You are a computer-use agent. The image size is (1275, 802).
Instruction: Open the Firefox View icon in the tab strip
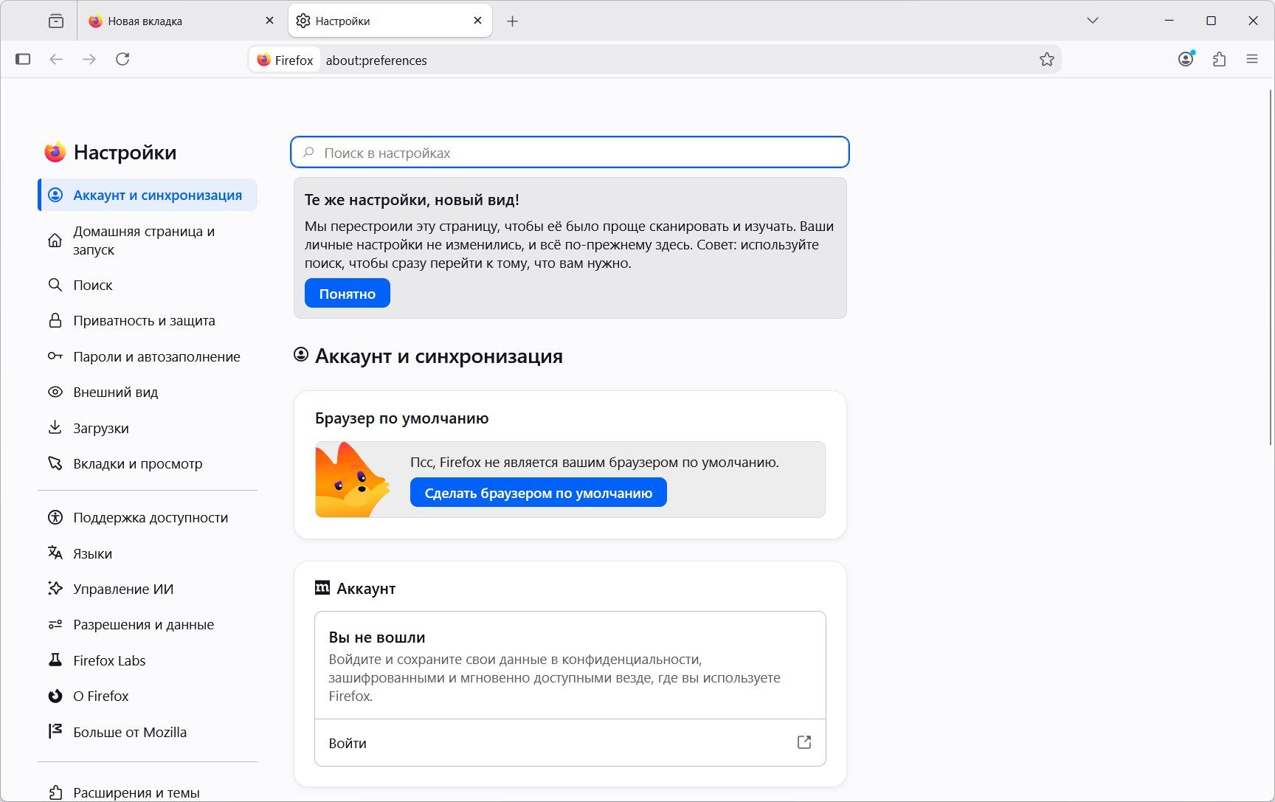point(56,21)
